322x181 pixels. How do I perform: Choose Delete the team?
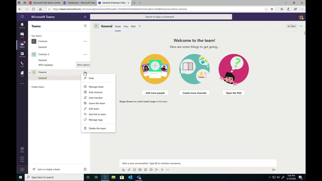click(98, 128)
